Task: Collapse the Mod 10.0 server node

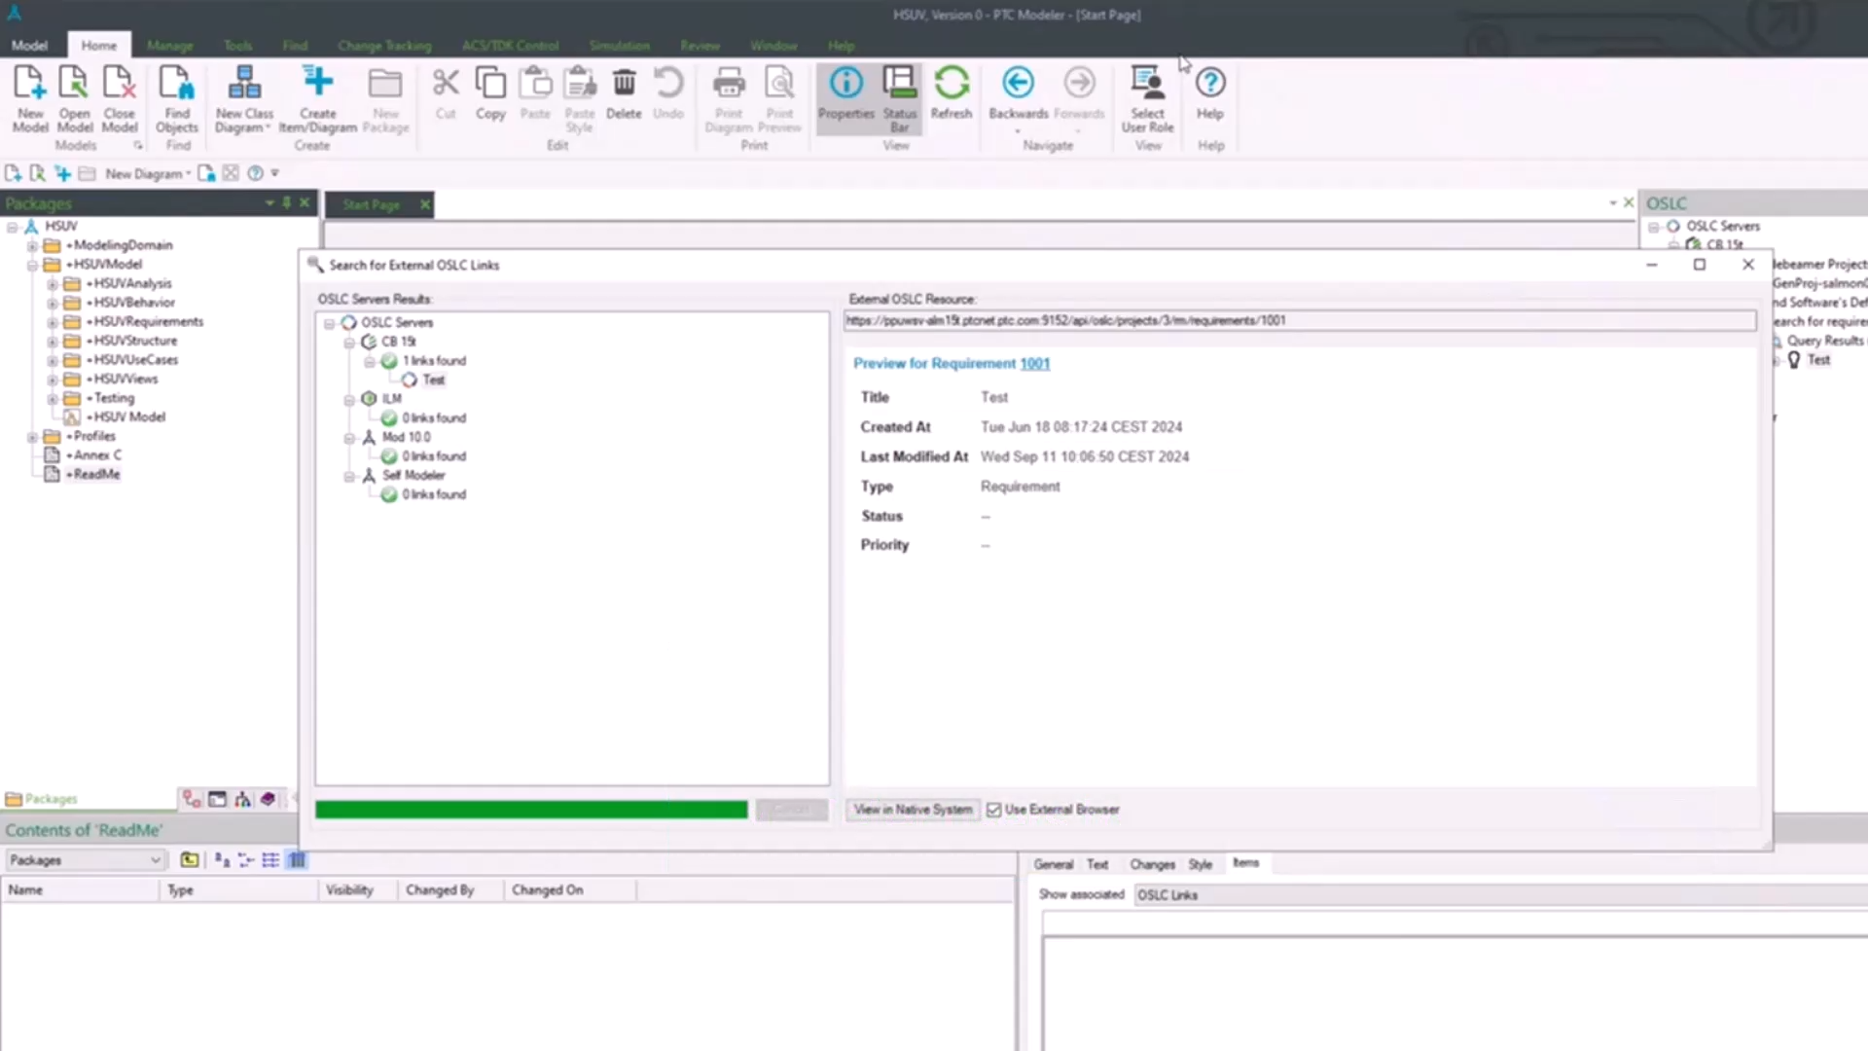Action: coord(349,438)
